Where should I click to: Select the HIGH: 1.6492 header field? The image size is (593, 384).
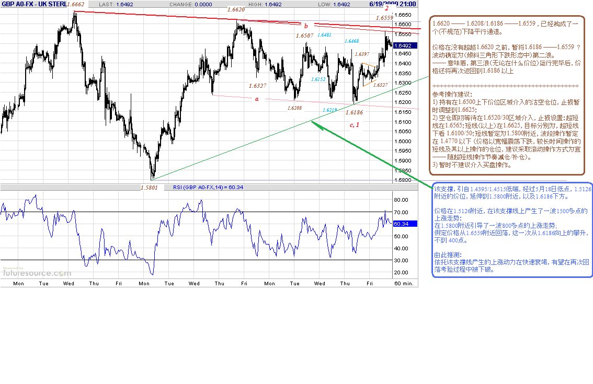265,5
